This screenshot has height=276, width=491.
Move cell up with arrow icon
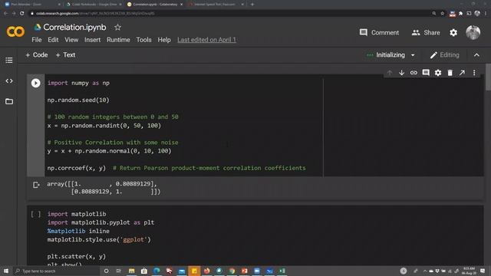click(390, 73)
